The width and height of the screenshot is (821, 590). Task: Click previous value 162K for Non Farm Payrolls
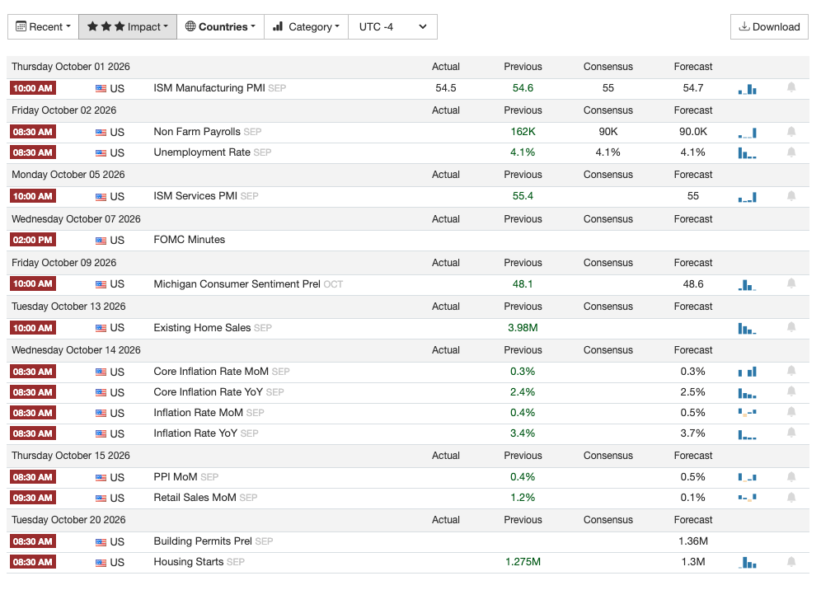(x=523, y=131)
